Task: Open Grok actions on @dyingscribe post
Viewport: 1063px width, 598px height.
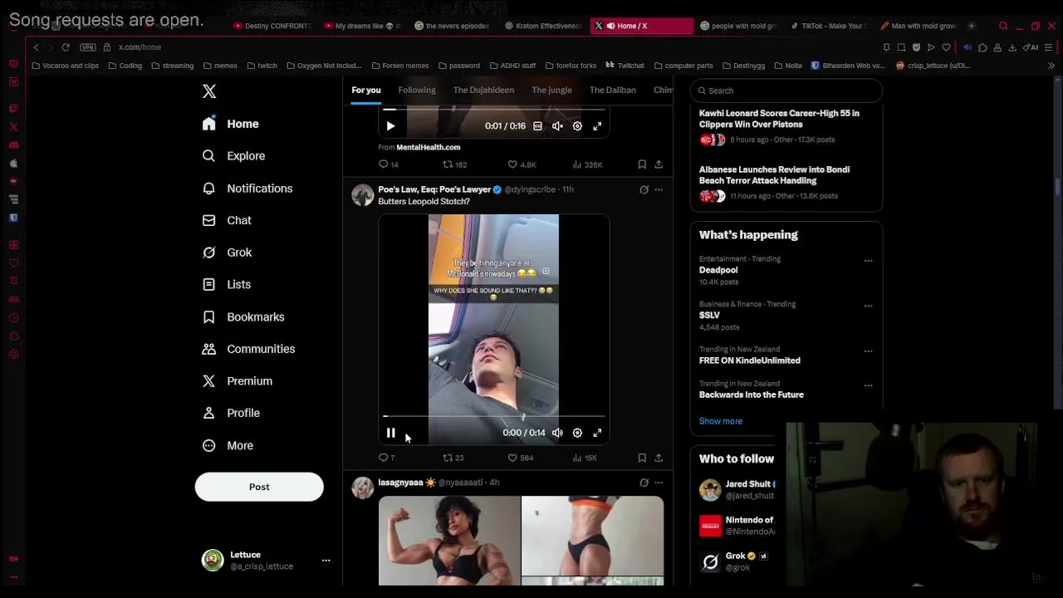Action: [644, 189]
